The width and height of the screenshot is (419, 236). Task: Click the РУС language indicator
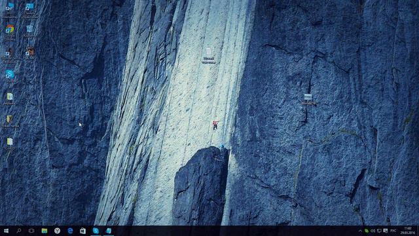393,231
